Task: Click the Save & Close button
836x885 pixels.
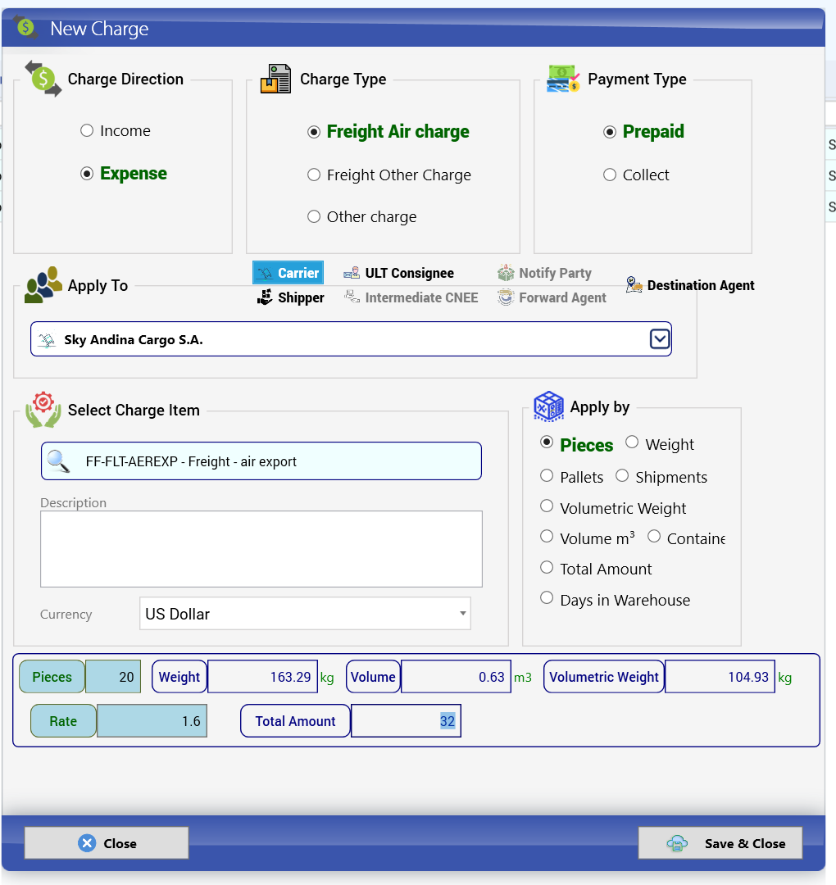Action: (720, 843)
